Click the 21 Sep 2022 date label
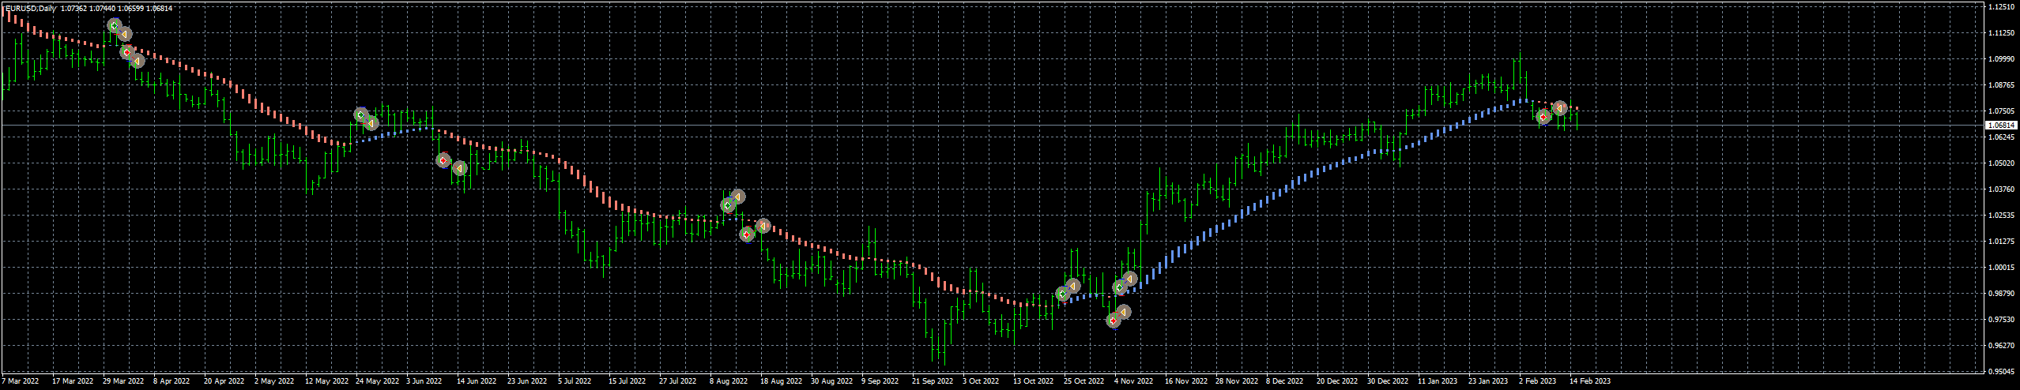 (933, 381)
